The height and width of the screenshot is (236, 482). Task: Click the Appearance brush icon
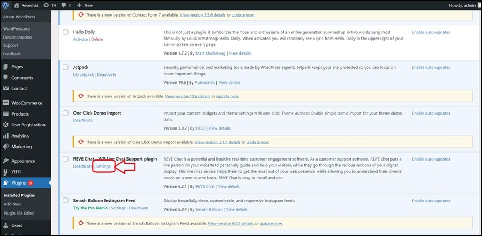(x=6, y=161)
